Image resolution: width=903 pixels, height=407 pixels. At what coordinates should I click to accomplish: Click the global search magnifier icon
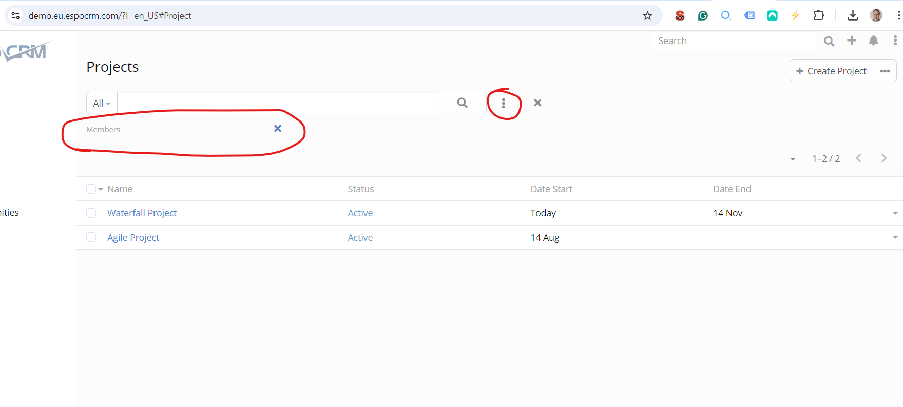click(x=829, y=41)
